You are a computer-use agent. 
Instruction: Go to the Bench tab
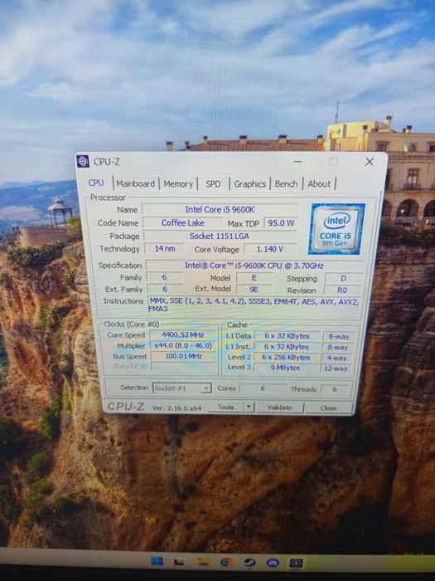(x=286, y=183)
